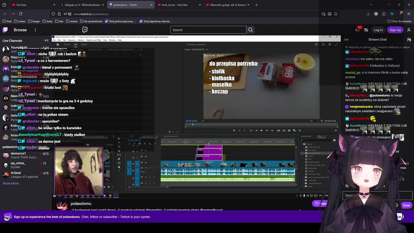The height and width of the screenshot is (233, 414).
Task: Click the Log In button
Action: click(378, 30)
